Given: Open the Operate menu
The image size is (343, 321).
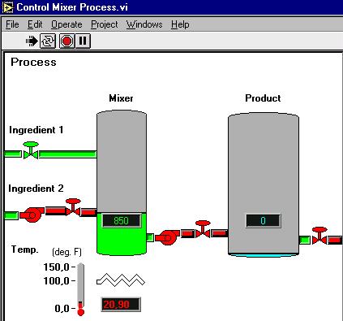Looking at the screenshot, I should coord(66,24).
